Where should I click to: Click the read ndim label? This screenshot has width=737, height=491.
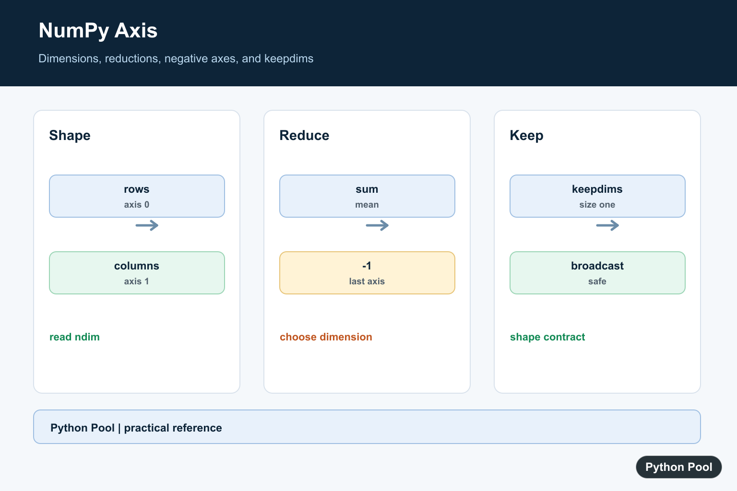[74, 337]
